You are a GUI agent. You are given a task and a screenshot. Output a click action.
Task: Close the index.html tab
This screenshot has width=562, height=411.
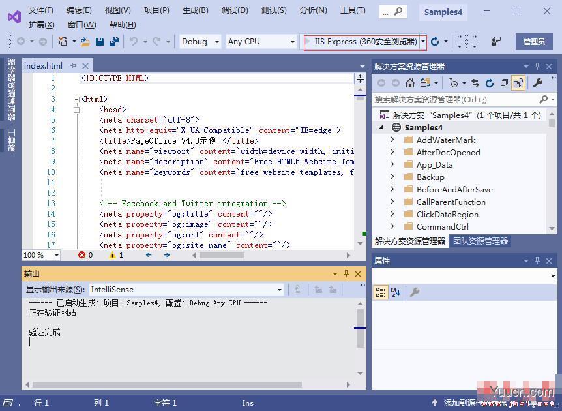click(85, 66)
